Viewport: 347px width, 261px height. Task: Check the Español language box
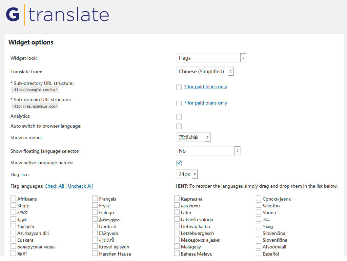(x=259, y=253)
